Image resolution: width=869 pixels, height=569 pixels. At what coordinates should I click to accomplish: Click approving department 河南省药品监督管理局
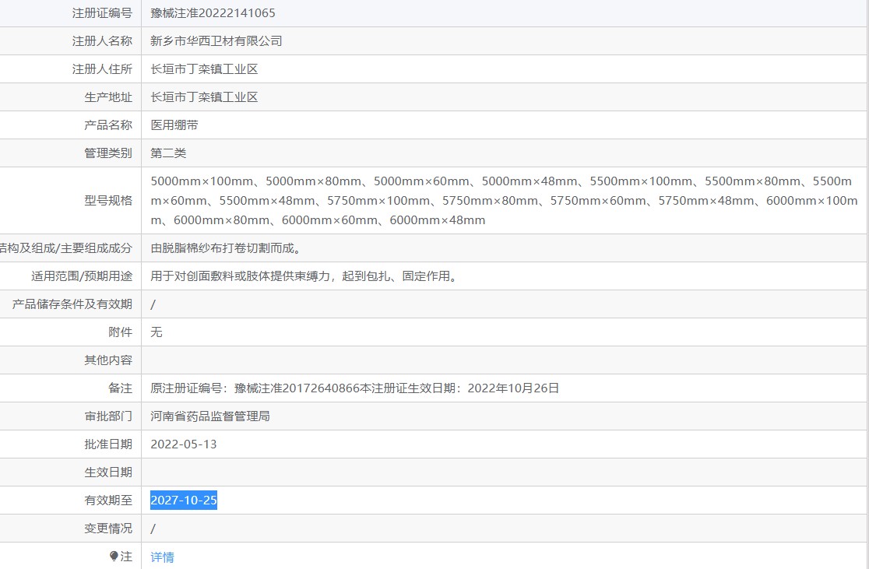tap(210, 416)
